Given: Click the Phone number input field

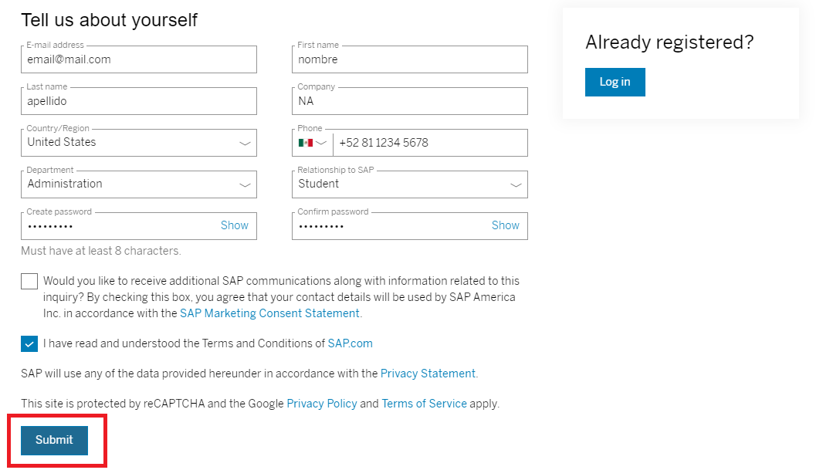Looking at the screenshot, I should pyautogui.click(x=429, y=143).
